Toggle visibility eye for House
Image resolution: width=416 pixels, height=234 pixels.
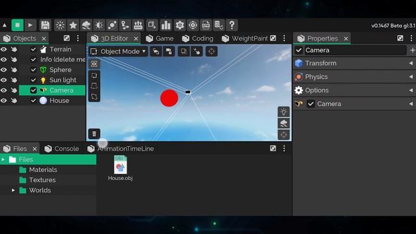pos(4,101)
